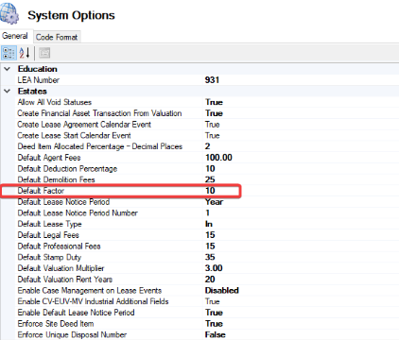Select the General tab
The width and height of the screenshot is (399, 340).
[x=15, y=36]
